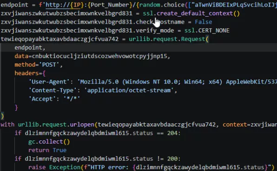277x171 pixels.
Task: Click the "with" keyword
Action: tap(7, 125)
